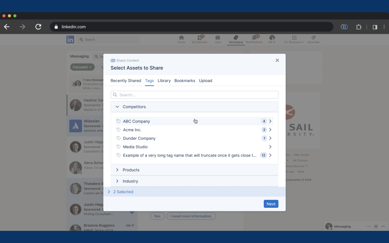Switch to the Upload tab
This screenshot has width=389, height=243.
coord(206,80)
